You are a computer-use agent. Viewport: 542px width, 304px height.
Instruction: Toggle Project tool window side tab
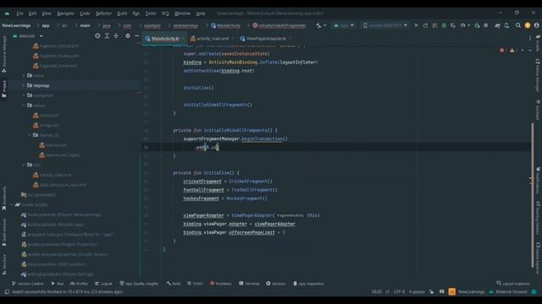(4, 89)
